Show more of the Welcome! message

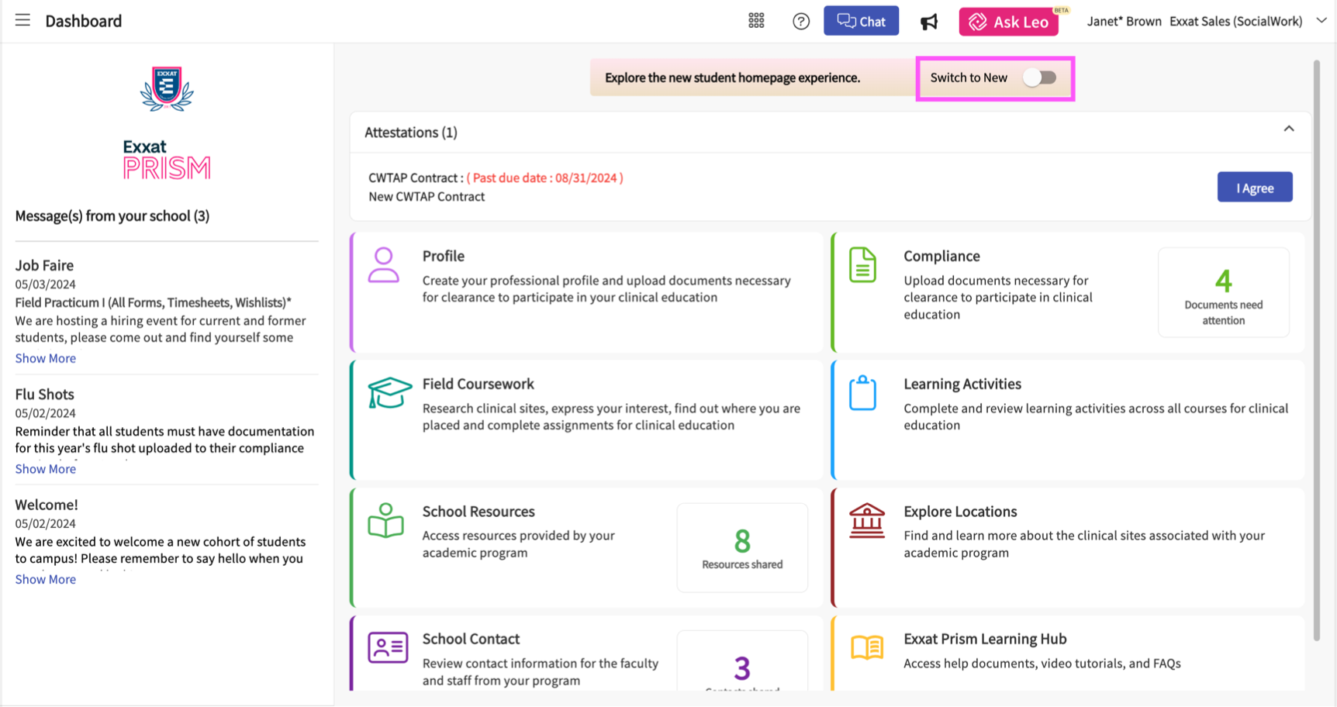46,579
